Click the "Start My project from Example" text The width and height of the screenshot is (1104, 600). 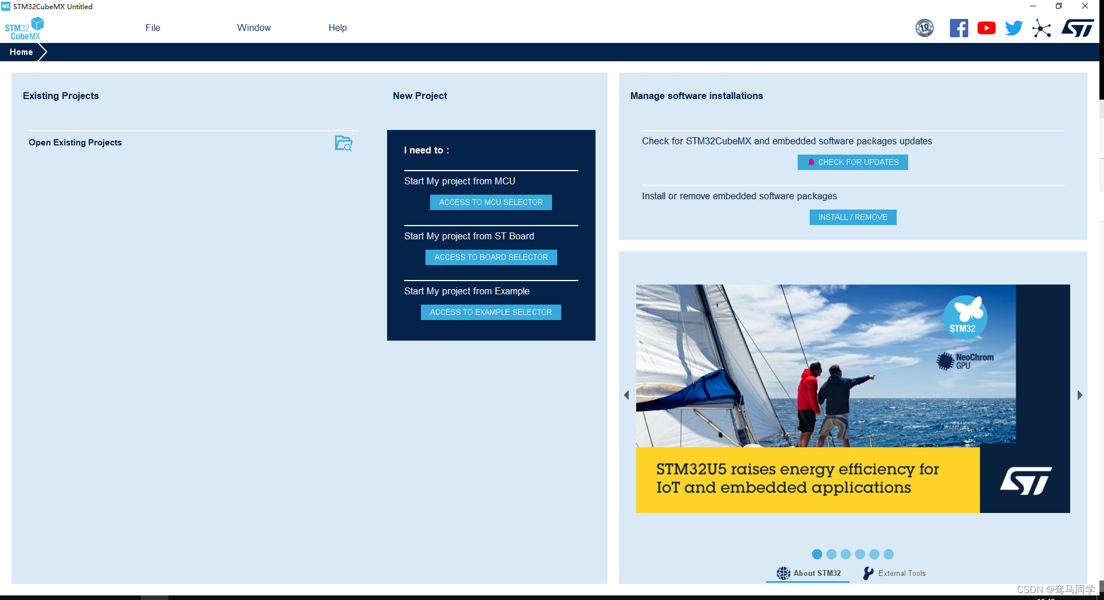pyautogui.click(x=467, y=291)
